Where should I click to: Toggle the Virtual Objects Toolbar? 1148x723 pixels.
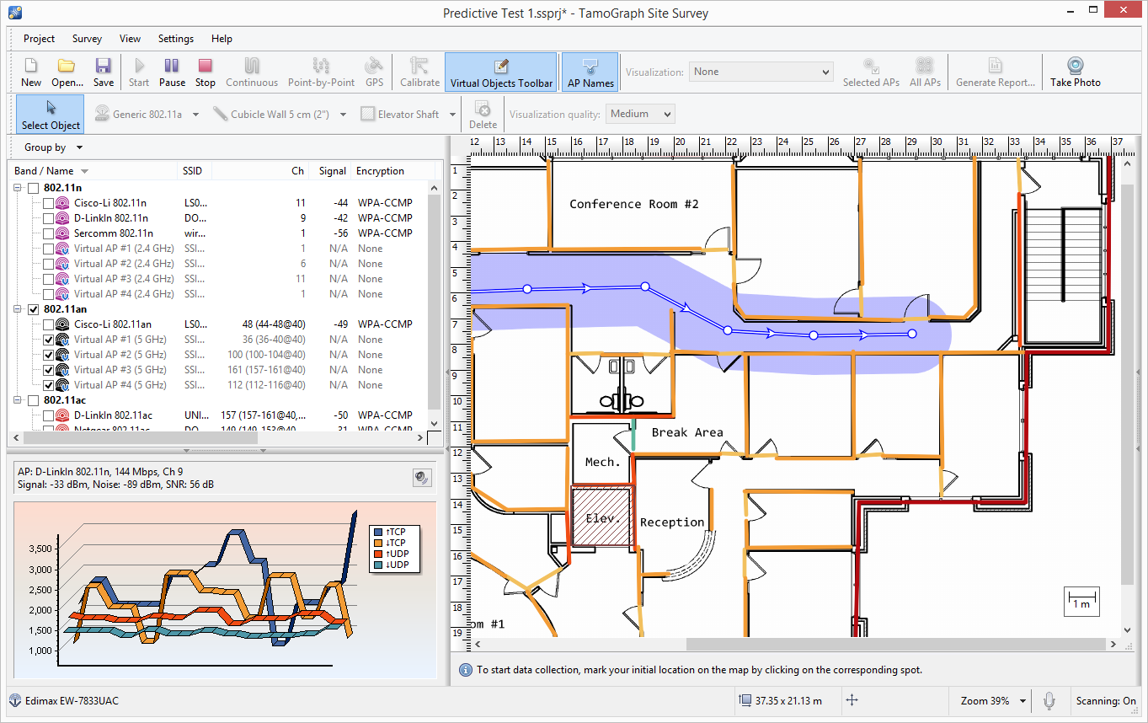click(x=501, y=72)
